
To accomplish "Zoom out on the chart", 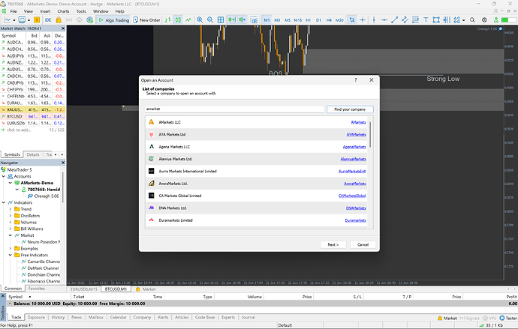I will pyautogui.click(x=210, y=20).
